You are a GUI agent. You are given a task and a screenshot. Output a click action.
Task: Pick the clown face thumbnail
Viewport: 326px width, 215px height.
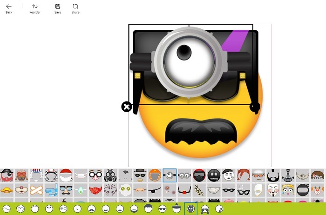[317, 190]
